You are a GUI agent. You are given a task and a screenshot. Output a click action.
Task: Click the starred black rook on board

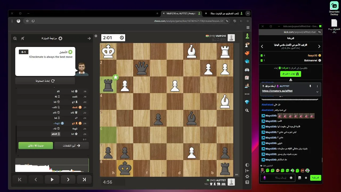(108, 85)
